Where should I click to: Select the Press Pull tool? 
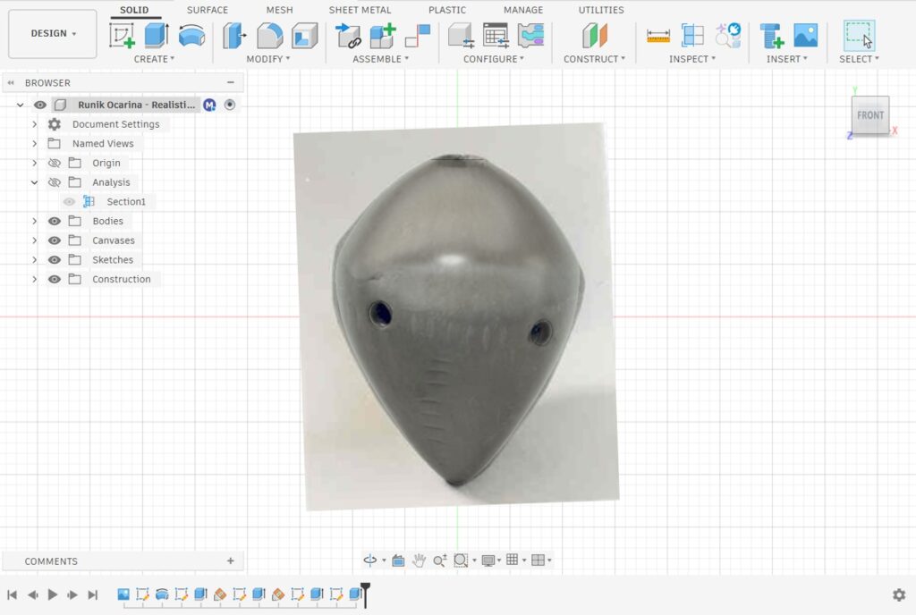234,36
